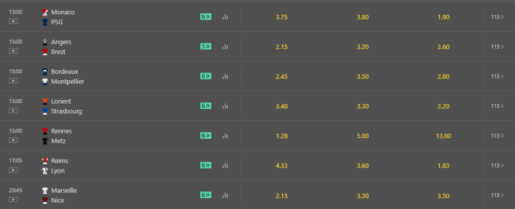View statistics icon for Marseille vs Nice
The image size is (515, 209).
tap(225, 195)
